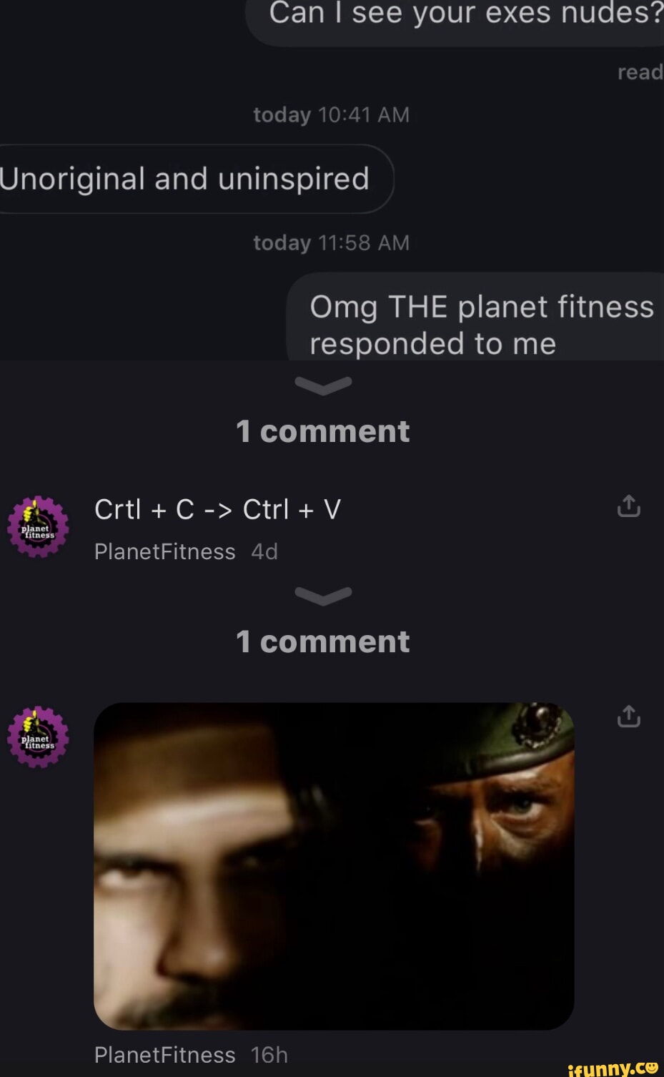Tap the ifunny.co watermark logo
664x1077 pixels.
613,1067
